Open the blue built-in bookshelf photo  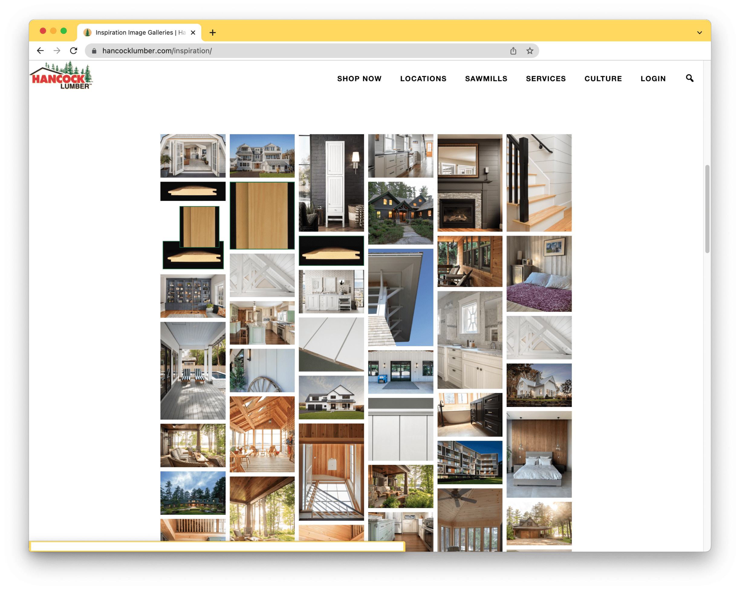tap(193, 296)
